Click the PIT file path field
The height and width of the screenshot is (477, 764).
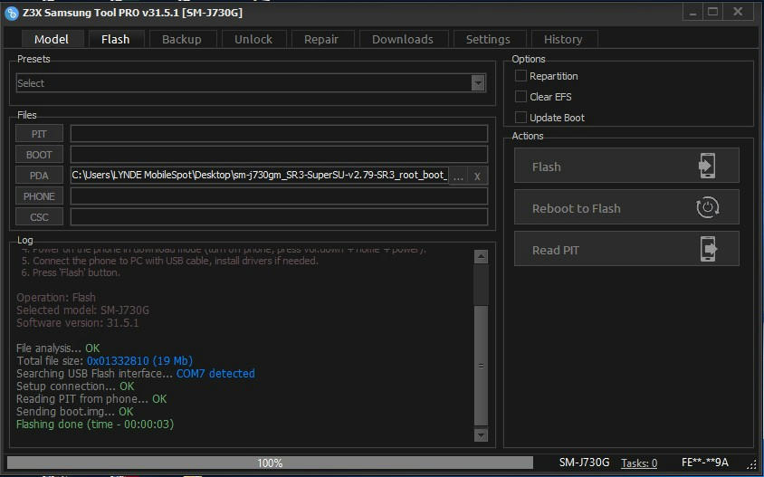tap(279, 133)
